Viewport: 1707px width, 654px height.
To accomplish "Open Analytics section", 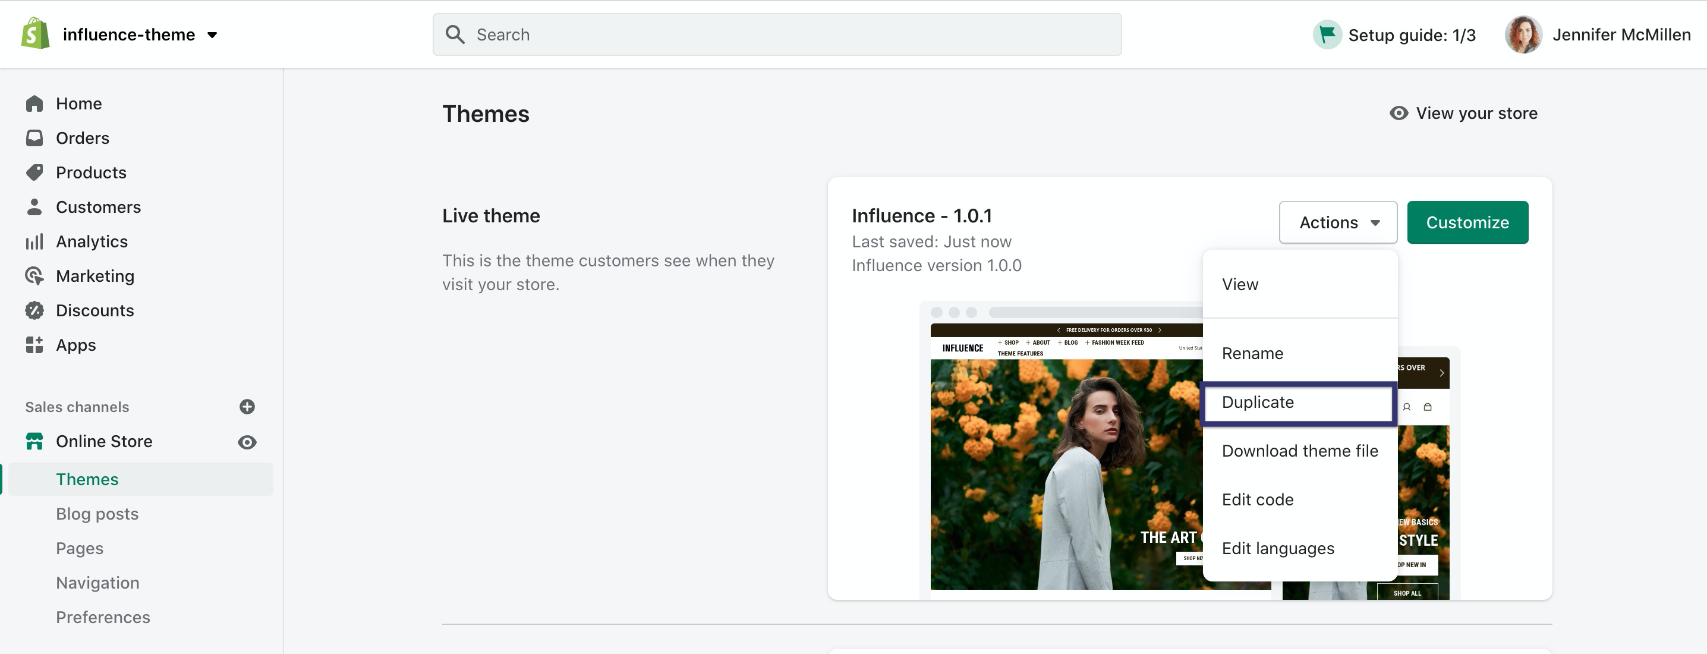I will [x=92, y=241].
